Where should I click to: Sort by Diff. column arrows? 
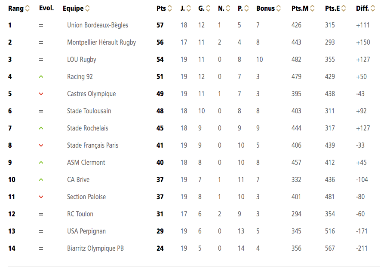(x=373, y=9)
